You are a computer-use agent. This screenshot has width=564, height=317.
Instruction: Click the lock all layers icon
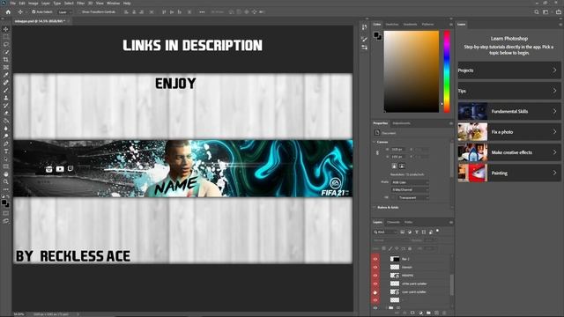pyautogui.click(x=410, y=248)
